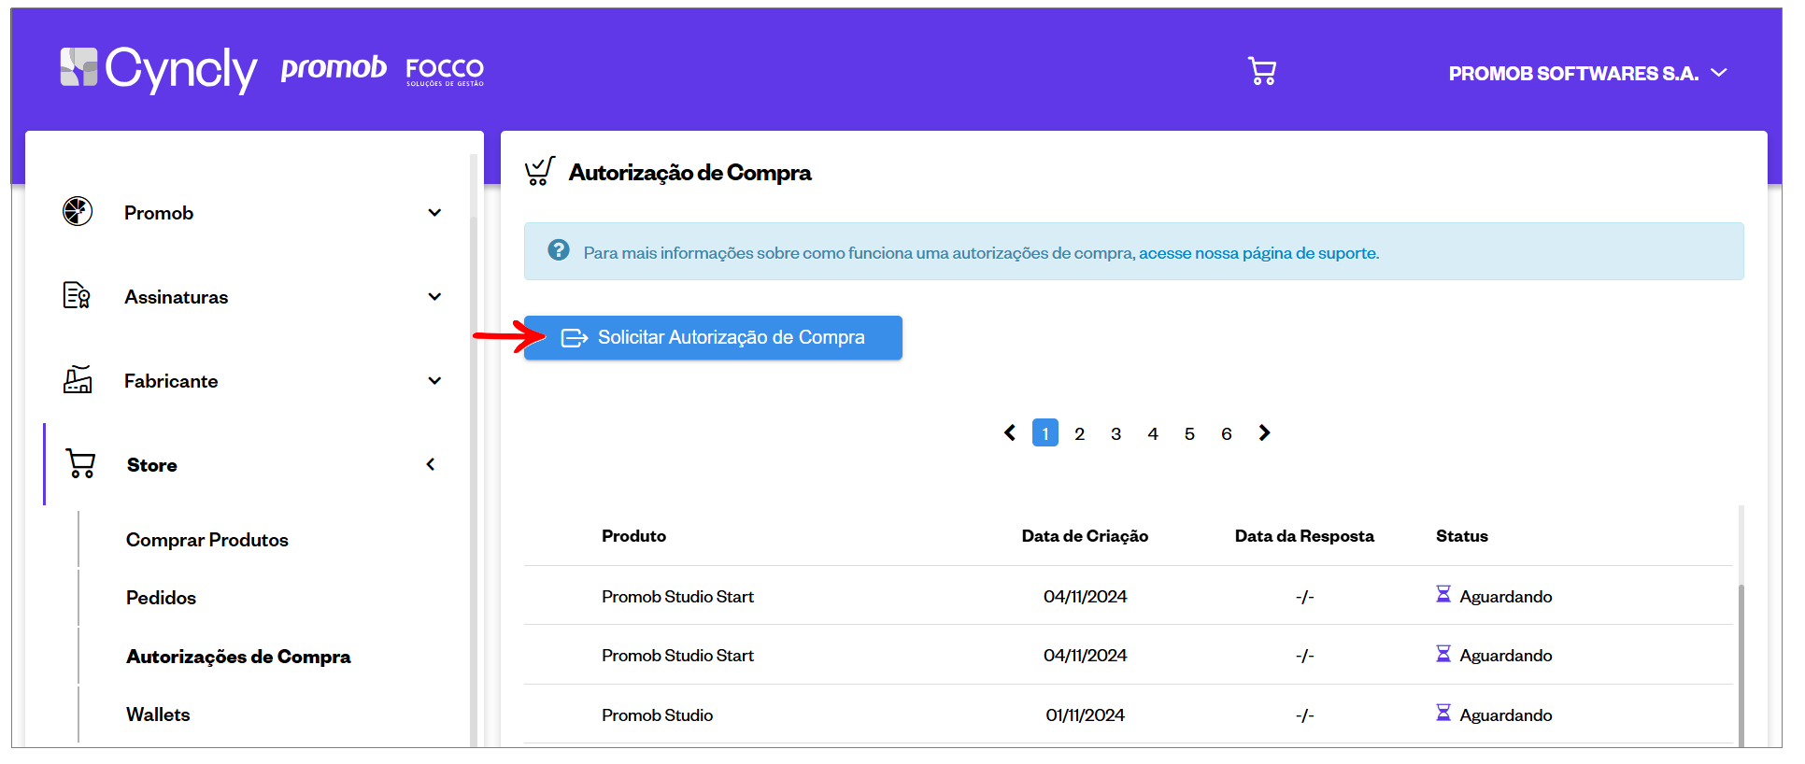Go to previous page arrow
Image resolution: width=1805 pixels, height=764 pixels.
[x=1010, y=432]
